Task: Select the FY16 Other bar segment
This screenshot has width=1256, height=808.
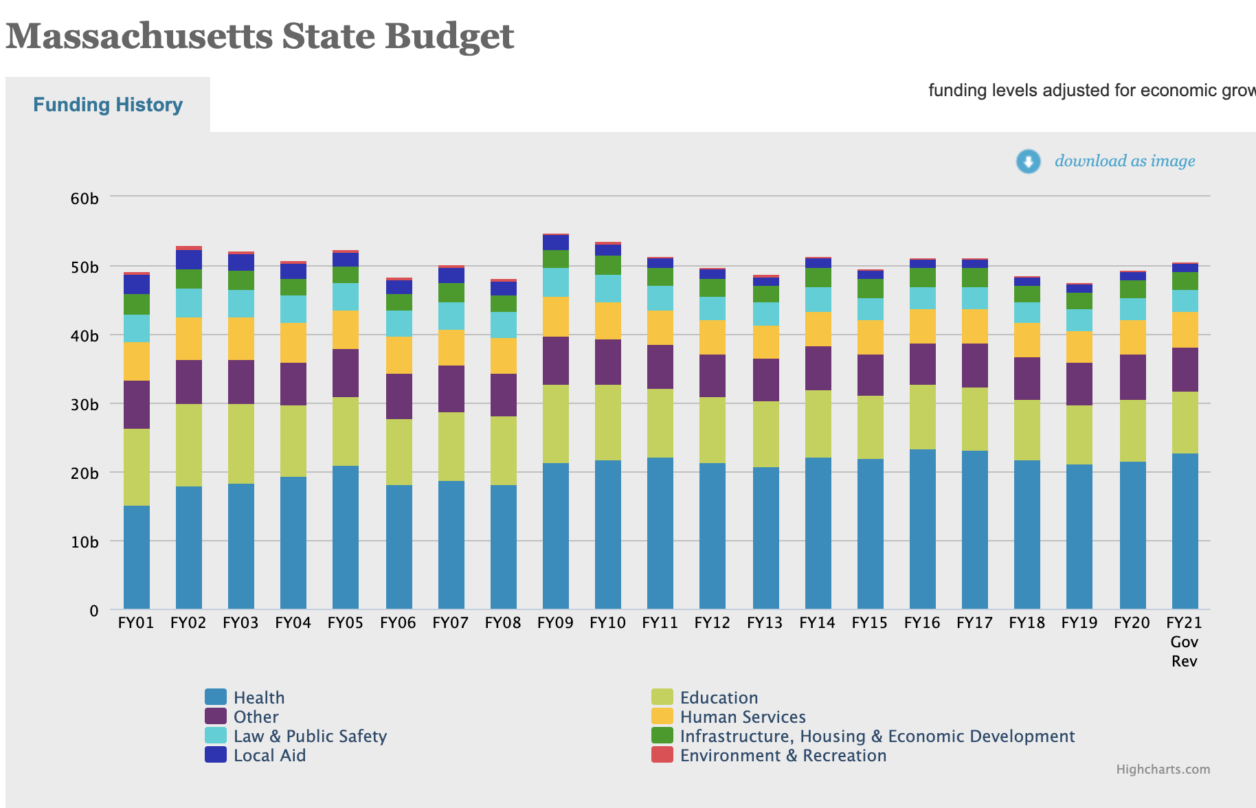Action: point(922,364)
